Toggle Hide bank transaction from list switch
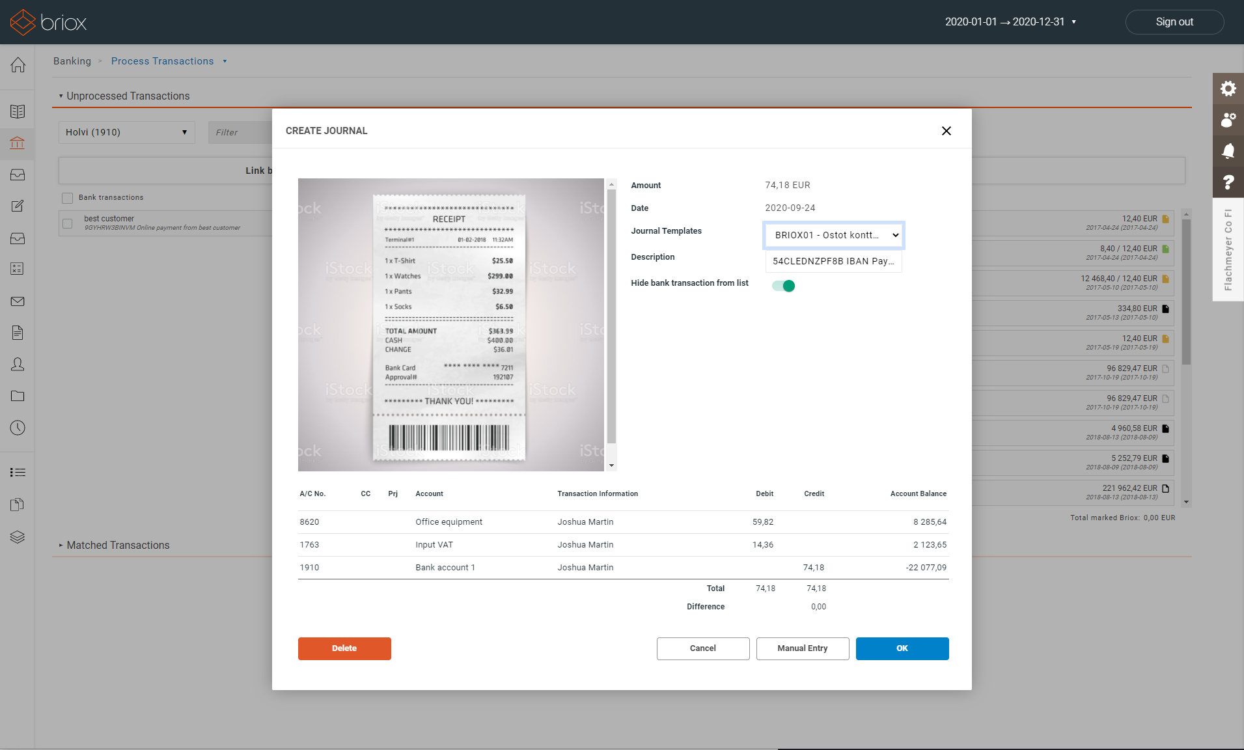 point(783,286)
